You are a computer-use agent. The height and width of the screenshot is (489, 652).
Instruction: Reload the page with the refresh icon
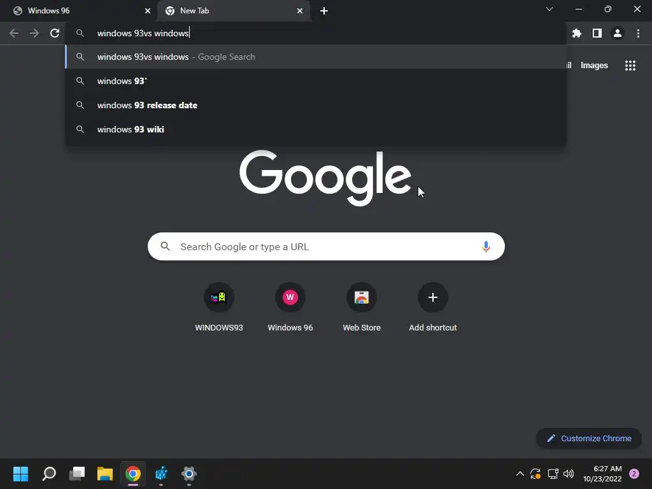coord(55,33)
